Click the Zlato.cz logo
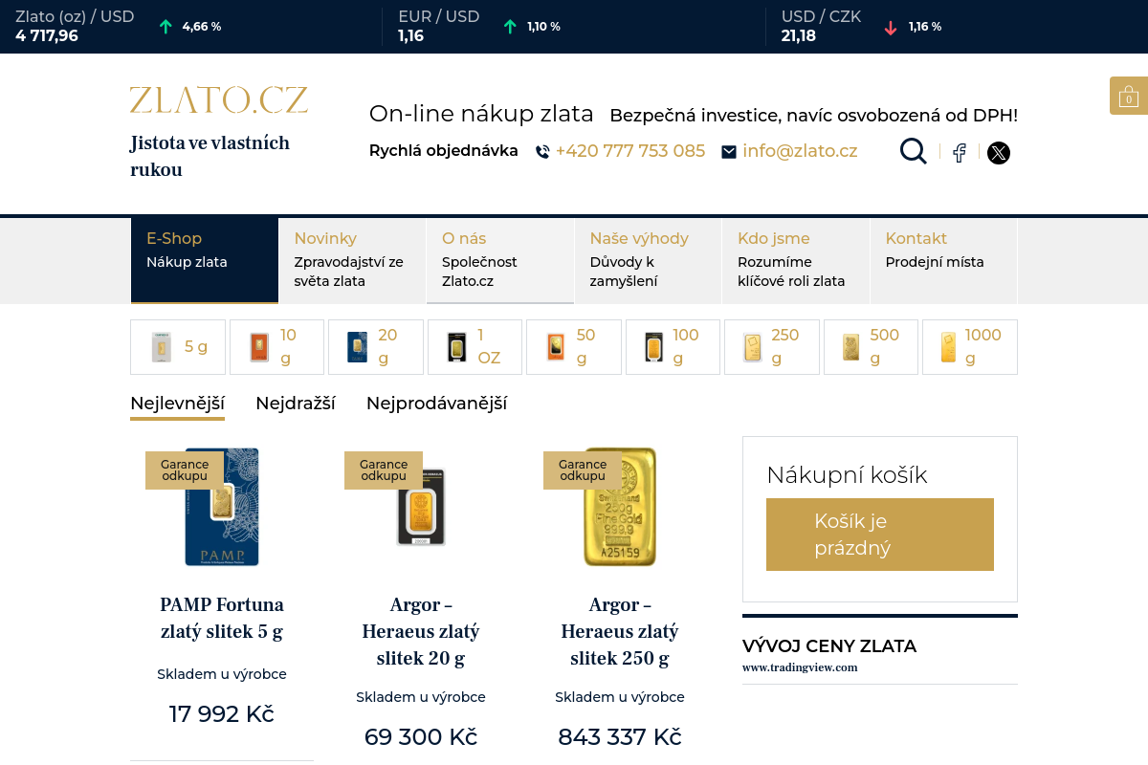The height and width of the screenshot is (765, 1148). click(219, 100)
